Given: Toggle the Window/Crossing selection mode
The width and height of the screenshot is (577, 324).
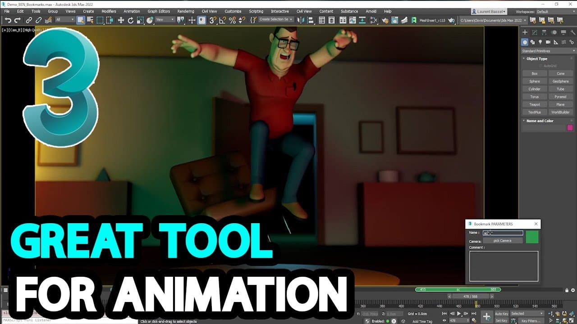Looking at the screenshot, I should (110, 20).
